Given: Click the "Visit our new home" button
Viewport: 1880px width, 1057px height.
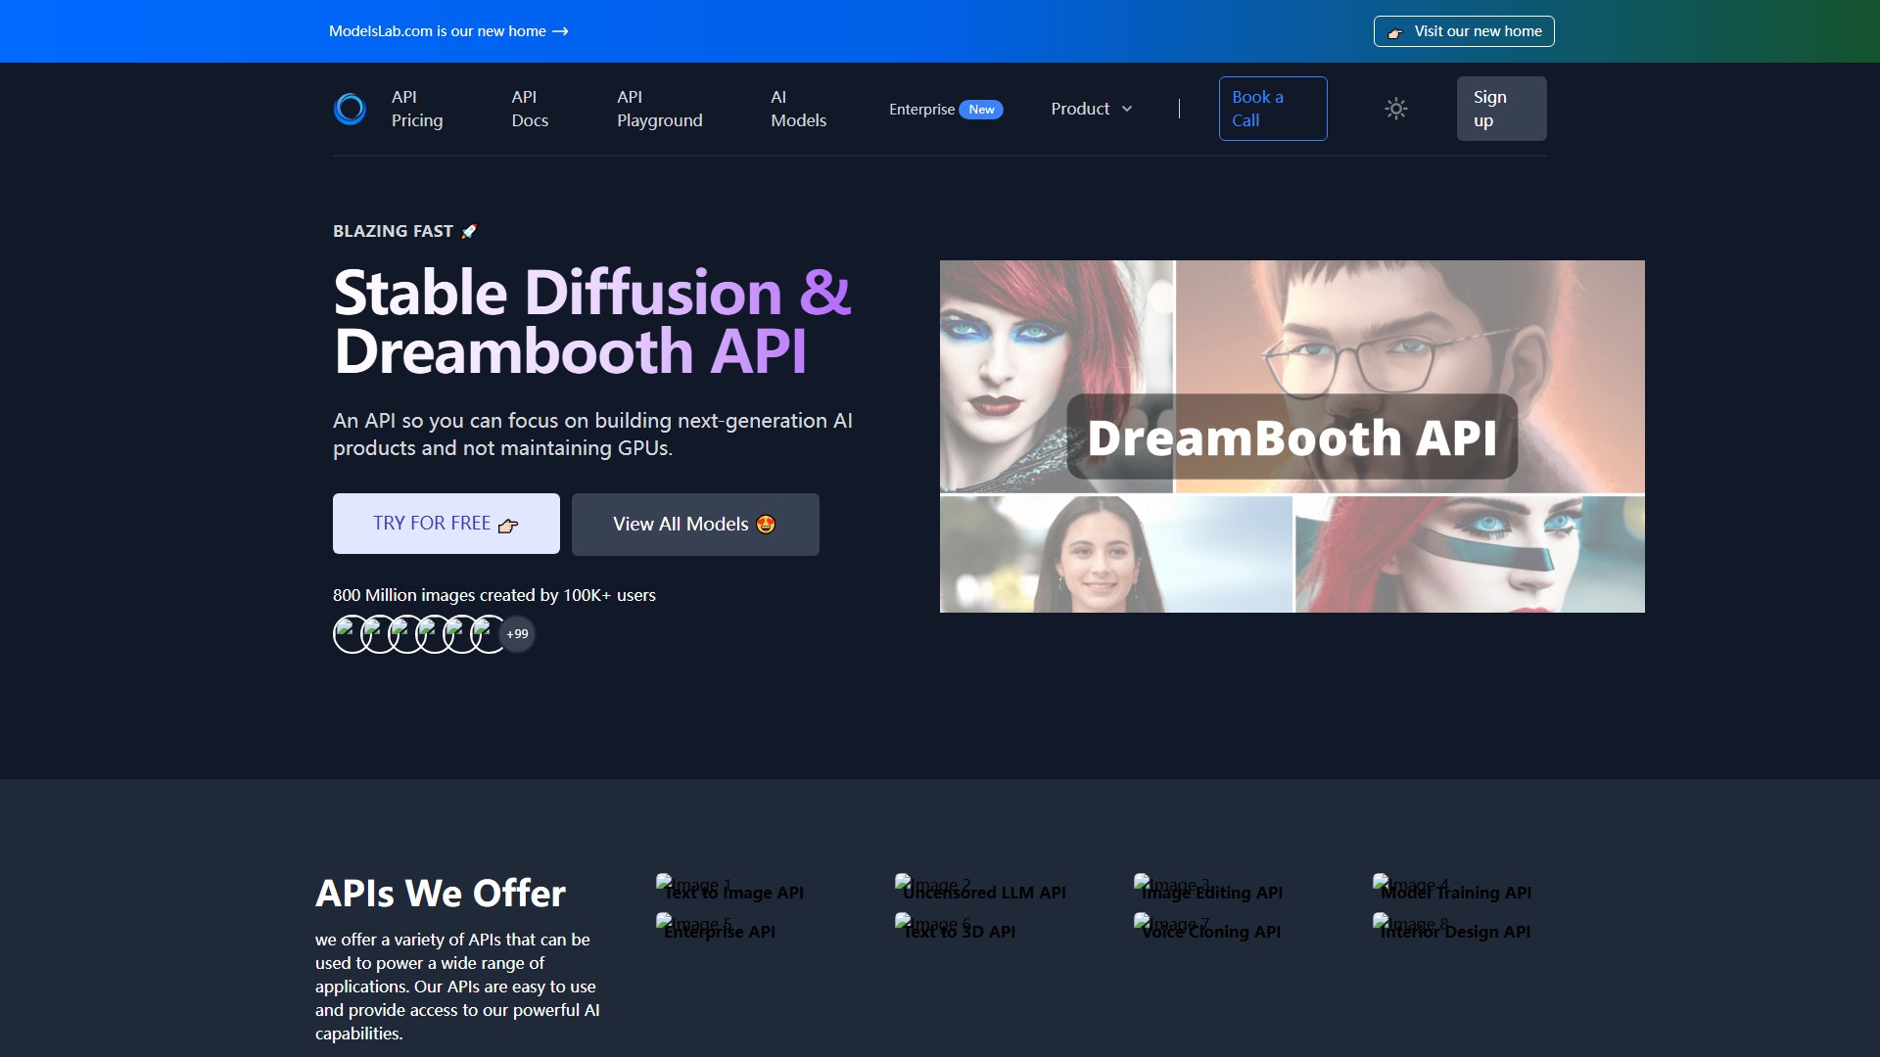Looking at the screenshot, I should coord(1463,30).
